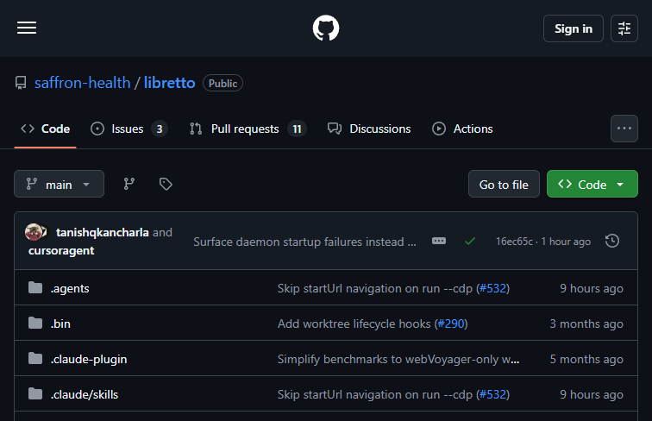652x421 pixels.
Task: Click '9 hours ago' timestamp for .claude/skills
Action: 592,394
